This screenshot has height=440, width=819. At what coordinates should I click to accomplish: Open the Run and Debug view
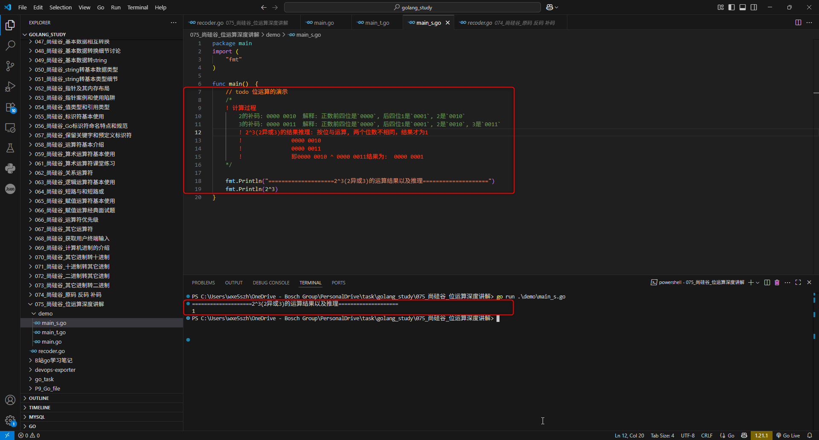point(10,87)
